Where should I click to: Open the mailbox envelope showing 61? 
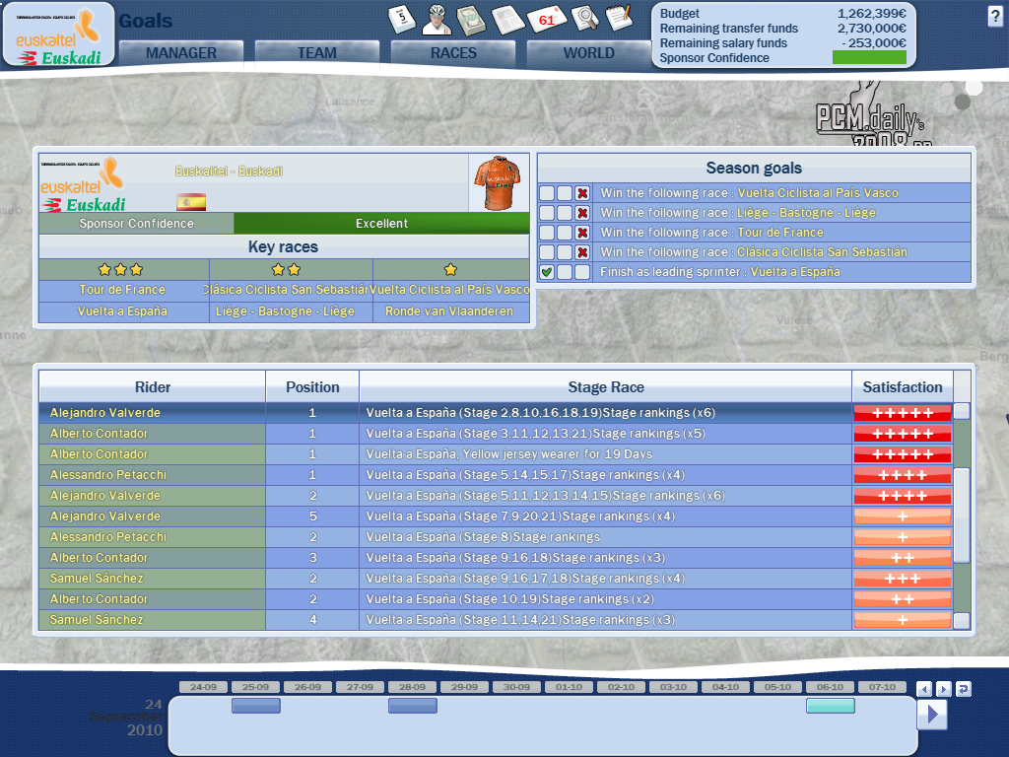click(x=547, y=19)
